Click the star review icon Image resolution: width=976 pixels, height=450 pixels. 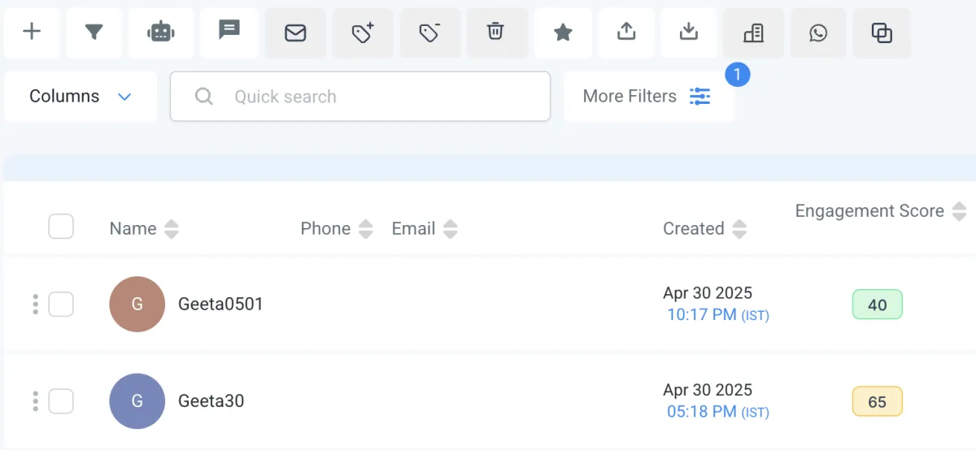pyautogui.click(x=563, y=32)
